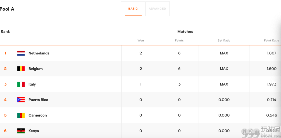281x138 pixels.
Task: Switch to the BASIC tab
Action: pyautogui.click(x=133, y=9)
